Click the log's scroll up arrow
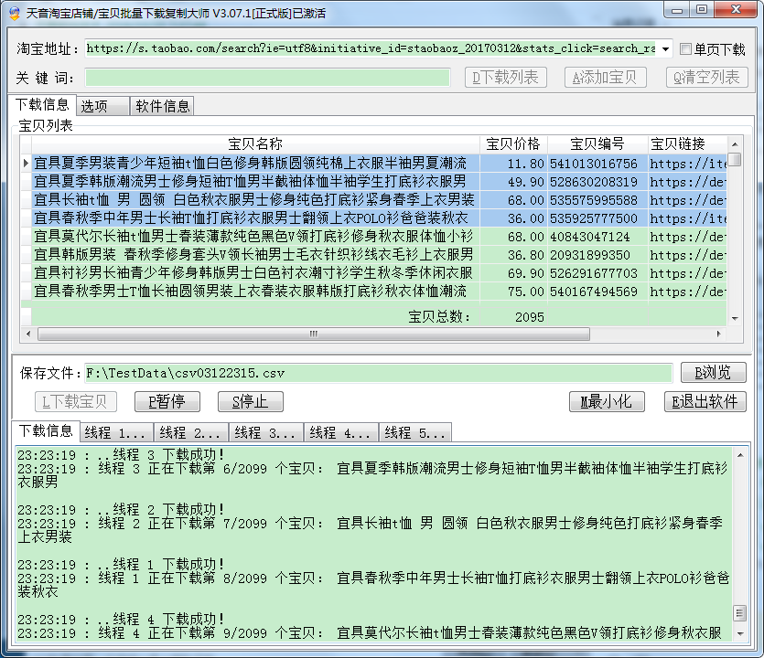Viewport: 764px width, 658px height. click(740, 455)
